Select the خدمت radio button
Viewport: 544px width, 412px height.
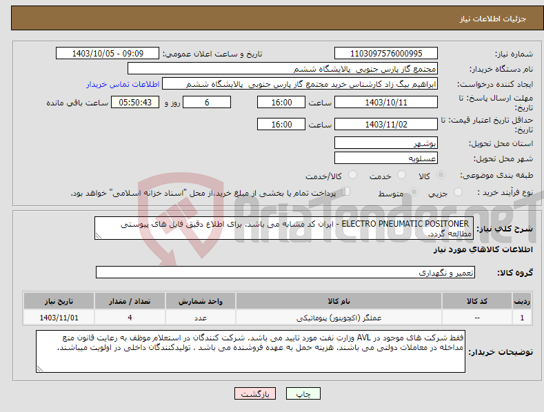click(401, 175)
